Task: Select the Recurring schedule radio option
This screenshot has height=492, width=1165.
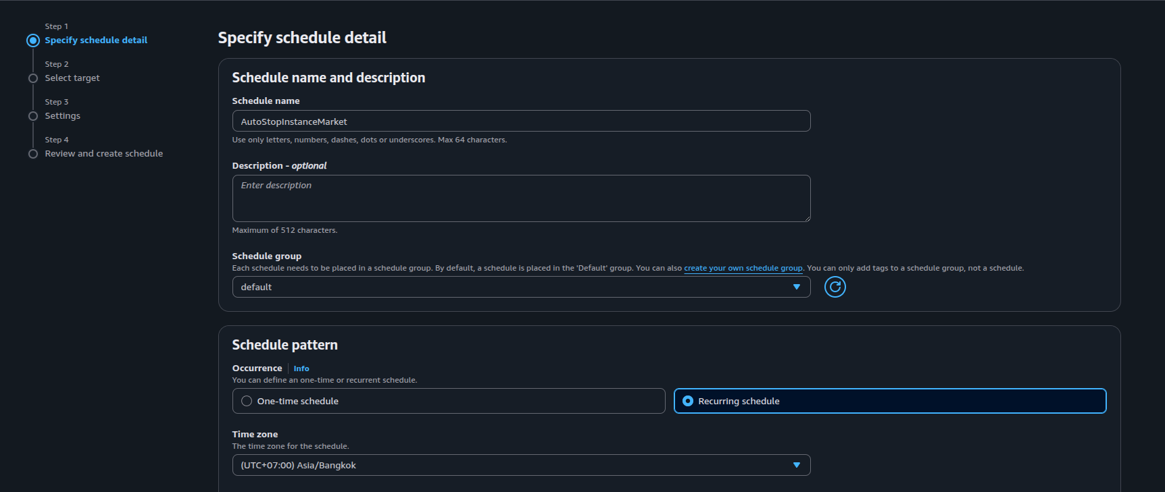Action: point(688,401)
